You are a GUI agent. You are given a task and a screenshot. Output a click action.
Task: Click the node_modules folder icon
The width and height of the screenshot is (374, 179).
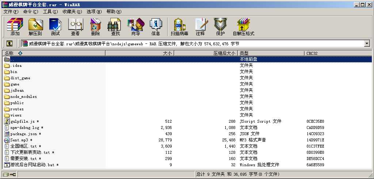point(7,96)
